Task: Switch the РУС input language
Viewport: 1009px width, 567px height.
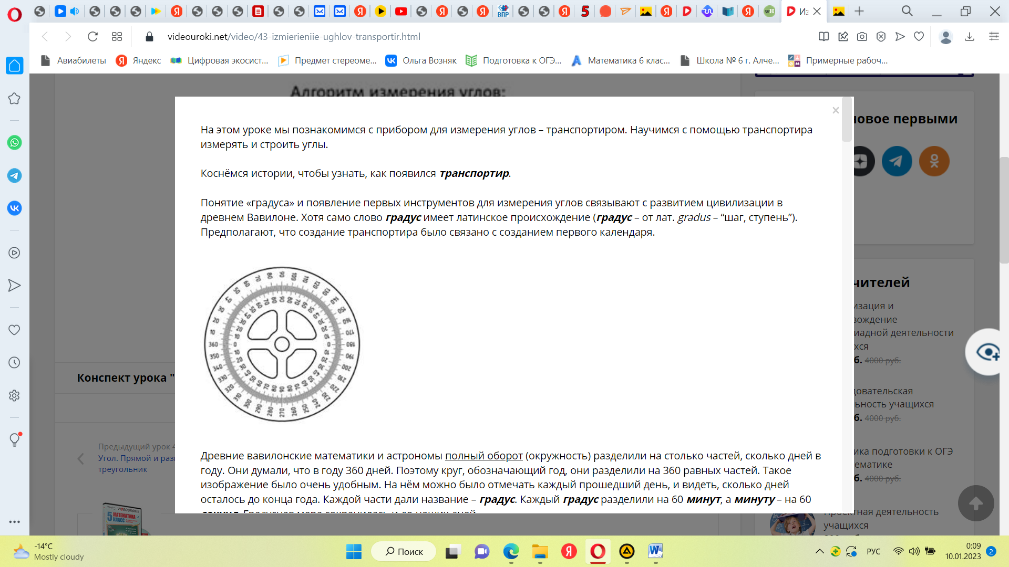Action: point(873,552)
